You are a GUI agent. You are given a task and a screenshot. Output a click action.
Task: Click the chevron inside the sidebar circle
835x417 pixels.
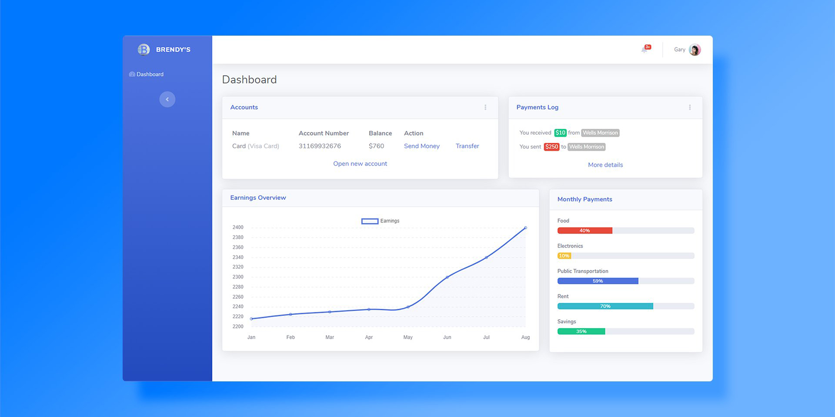click(x=167, y=99)
